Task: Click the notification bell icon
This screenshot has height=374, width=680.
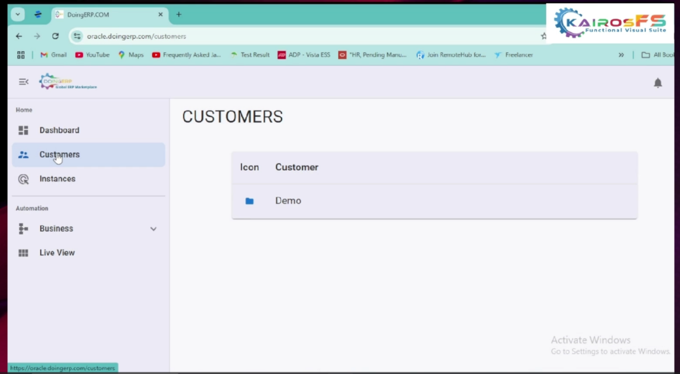Action: coord(657,82)
